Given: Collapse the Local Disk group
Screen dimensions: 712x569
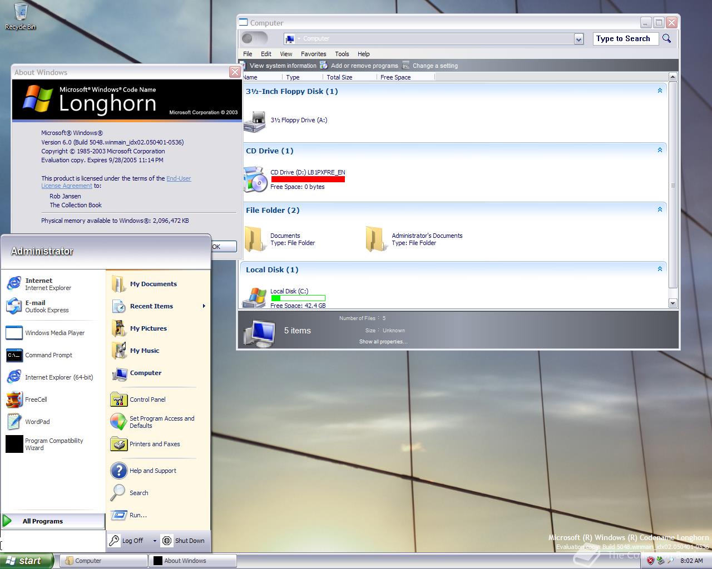Looking at the screenshot, I should click(660, 269).
